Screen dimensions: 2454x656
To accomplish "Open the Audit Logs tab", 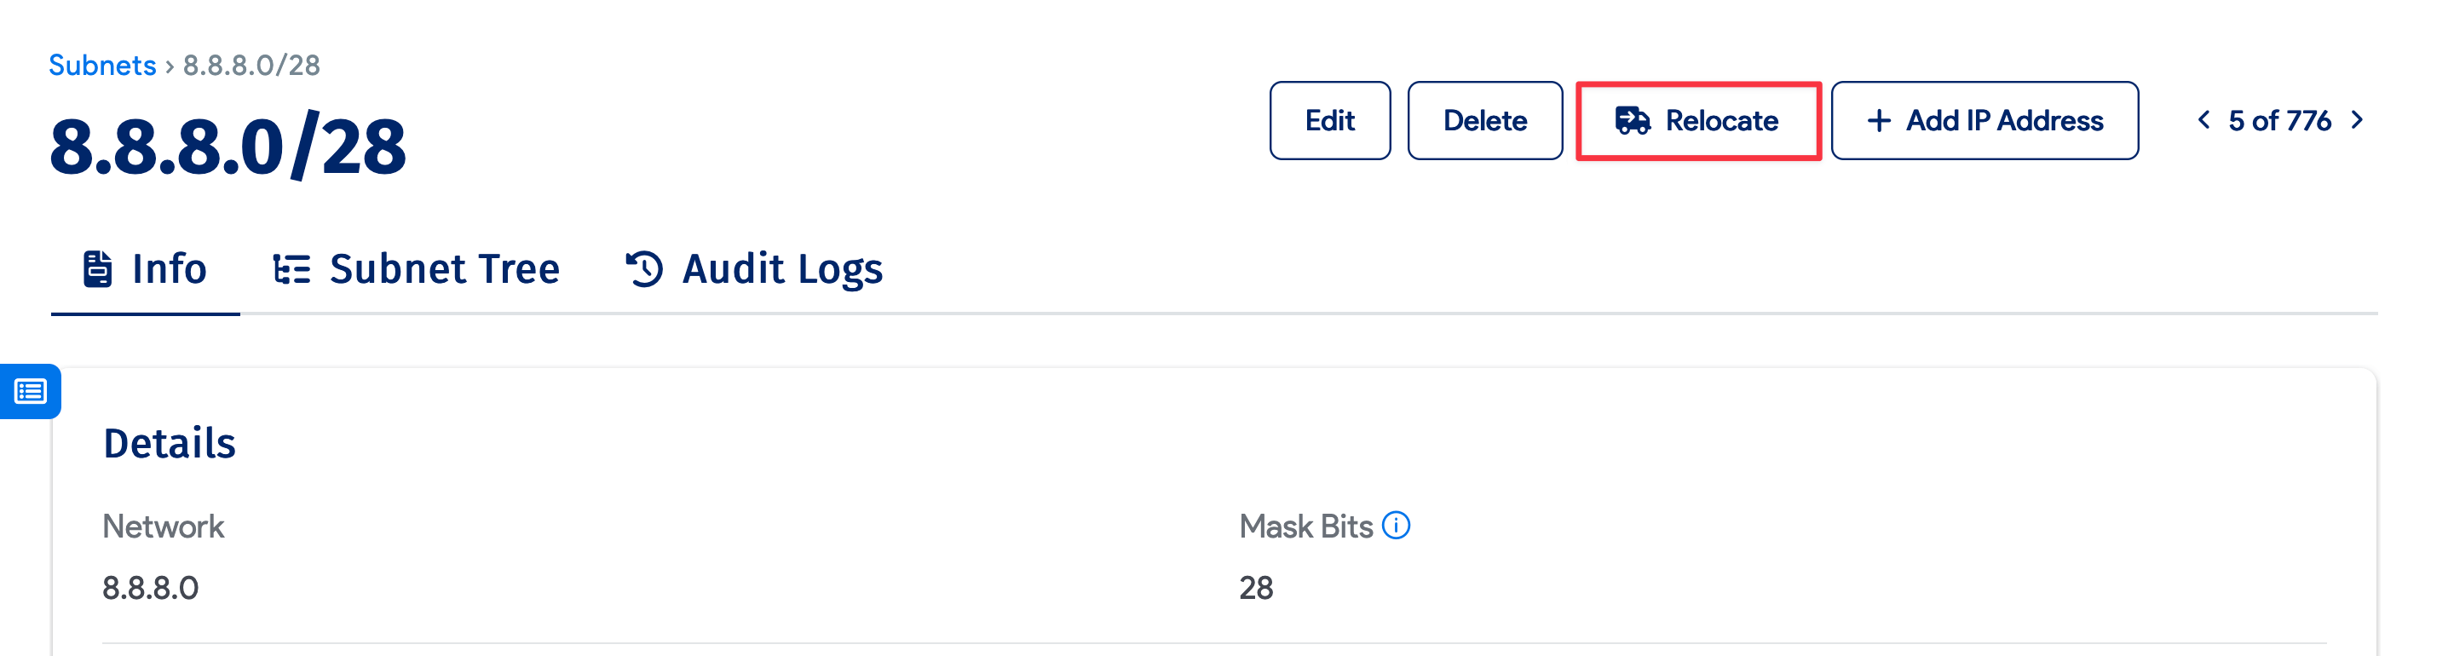I will click(781, 269).
